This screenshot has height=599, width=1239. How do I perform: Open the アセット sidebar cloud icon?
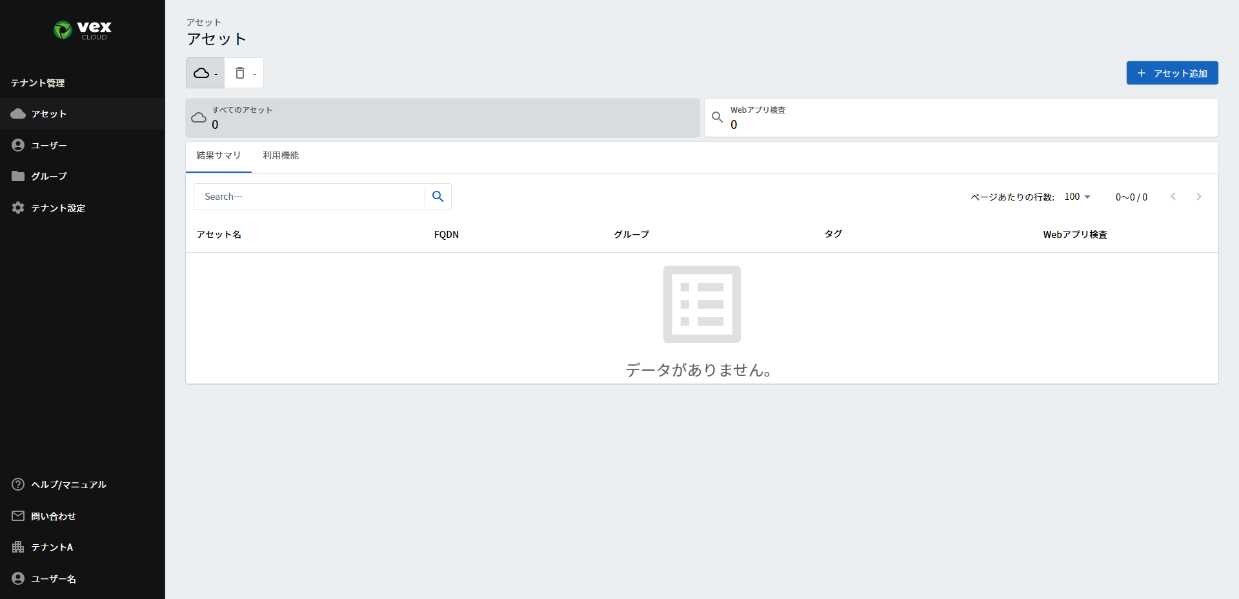click(x=18, y=114)
